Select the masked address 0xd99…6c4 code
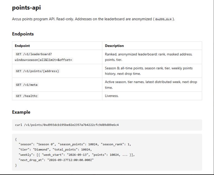 coord(163,19)
